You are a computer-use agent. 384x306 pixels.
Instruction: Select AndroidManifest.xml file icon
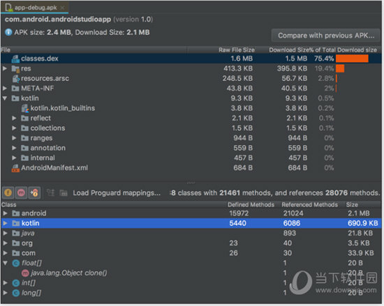pos(15,168)
